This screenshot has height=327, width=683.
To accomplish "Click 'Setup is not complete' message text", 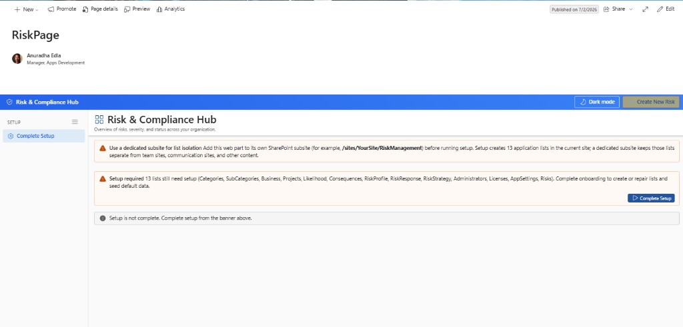I will click(x=180, y=218).
